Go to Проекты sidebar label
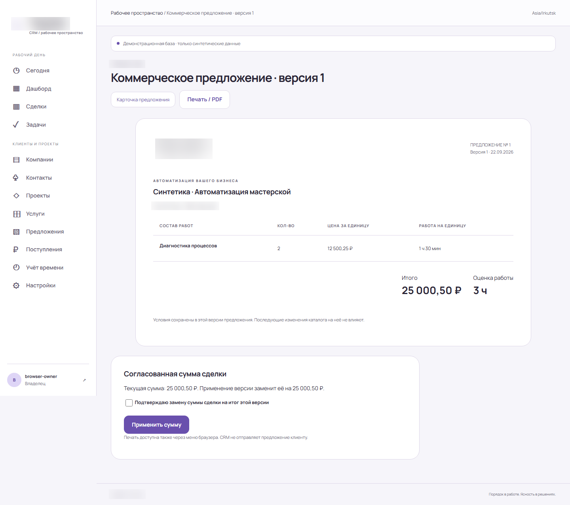Screen dimensions: 570x505 [x=38, y=196]
